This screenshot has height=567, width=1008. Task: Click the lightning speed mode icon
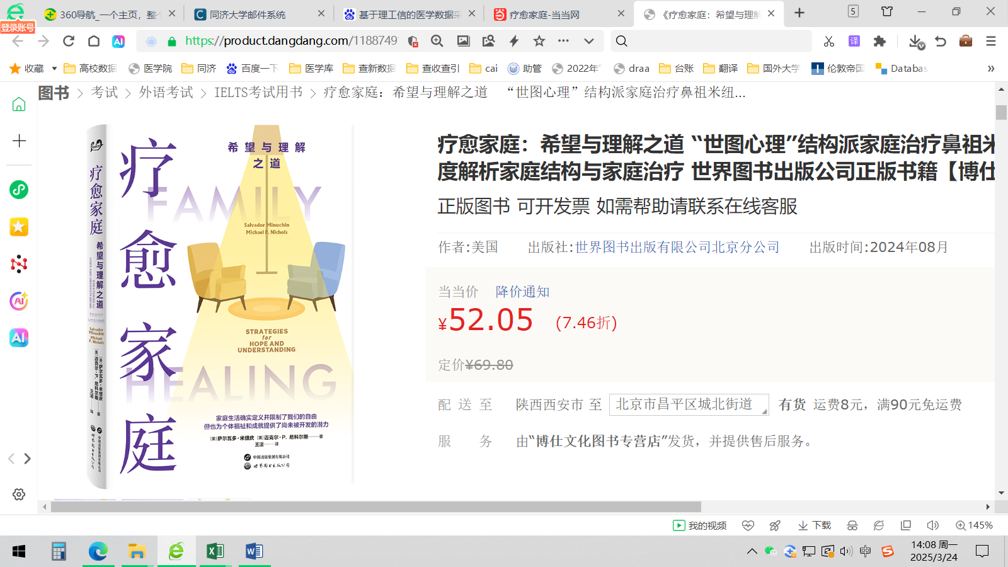pos(514,42)
